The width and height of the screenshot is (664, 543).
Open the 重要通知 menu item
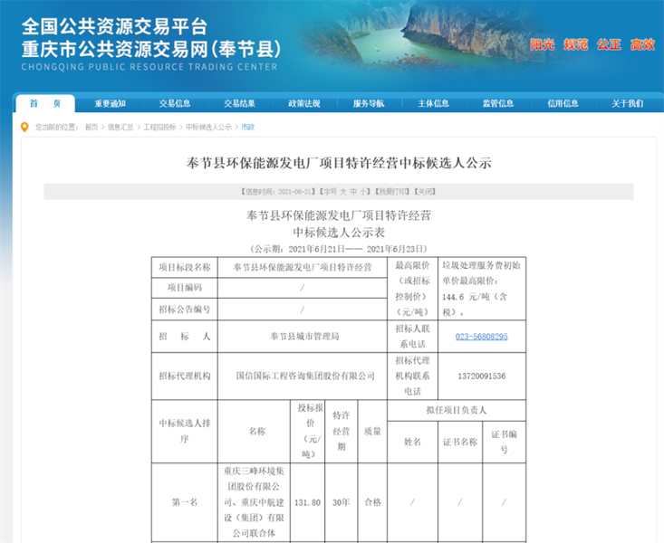[x=110, y=103]
